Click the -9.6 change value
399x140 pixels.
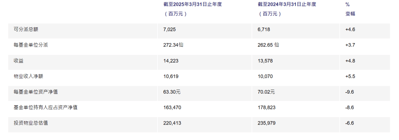[x=349, y=92]
